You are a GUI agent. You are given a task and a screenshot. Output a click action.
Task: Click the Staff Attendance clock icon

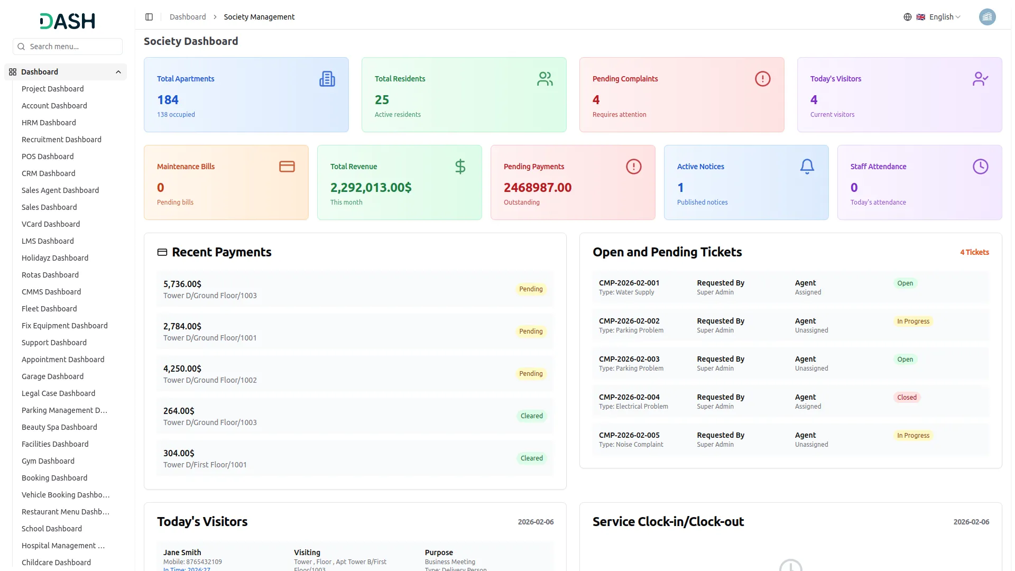[980, 167]
